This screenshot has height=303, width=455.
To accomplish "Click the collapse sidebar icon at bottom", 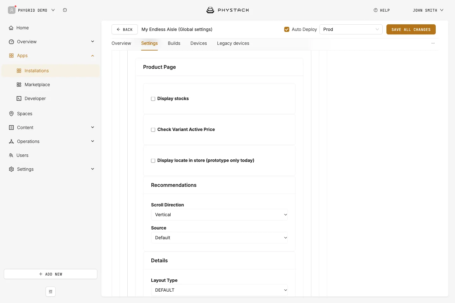I will (x=51, y=292).
